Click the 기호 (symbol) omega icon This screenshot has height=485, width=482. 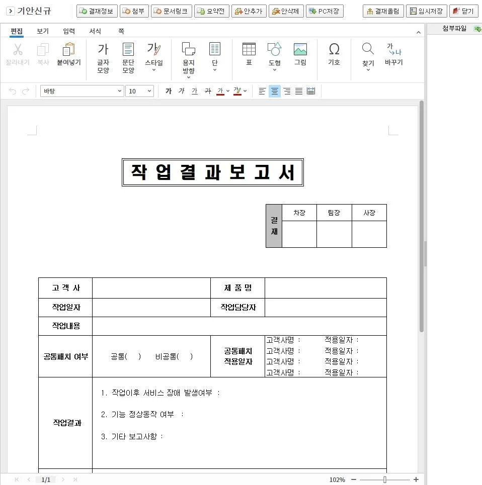coord(334,50)
